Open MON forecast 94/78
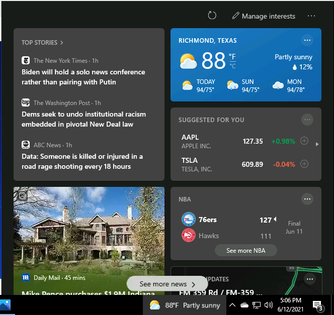This screenshot has width=334, height=315. [x=289, y=86]
